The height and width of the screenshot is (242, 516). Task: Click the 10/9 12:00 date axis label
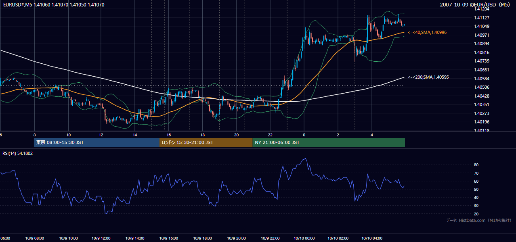pos(102,238)
